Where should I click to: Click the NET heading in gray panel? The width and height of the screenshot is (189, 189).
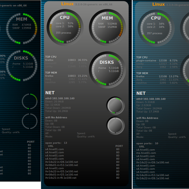click(50, 93)
